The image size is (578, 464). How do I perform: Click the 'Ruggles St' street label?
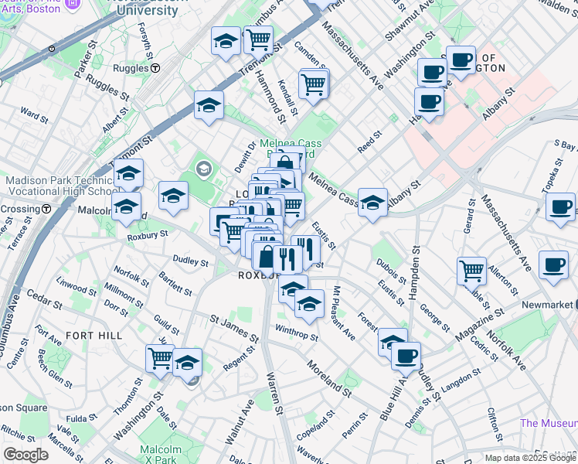107,87
